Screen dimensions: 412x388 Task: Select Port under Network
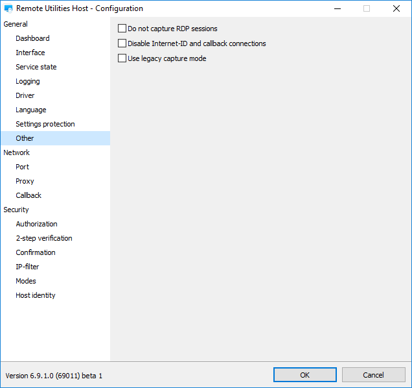click(23, 167)
